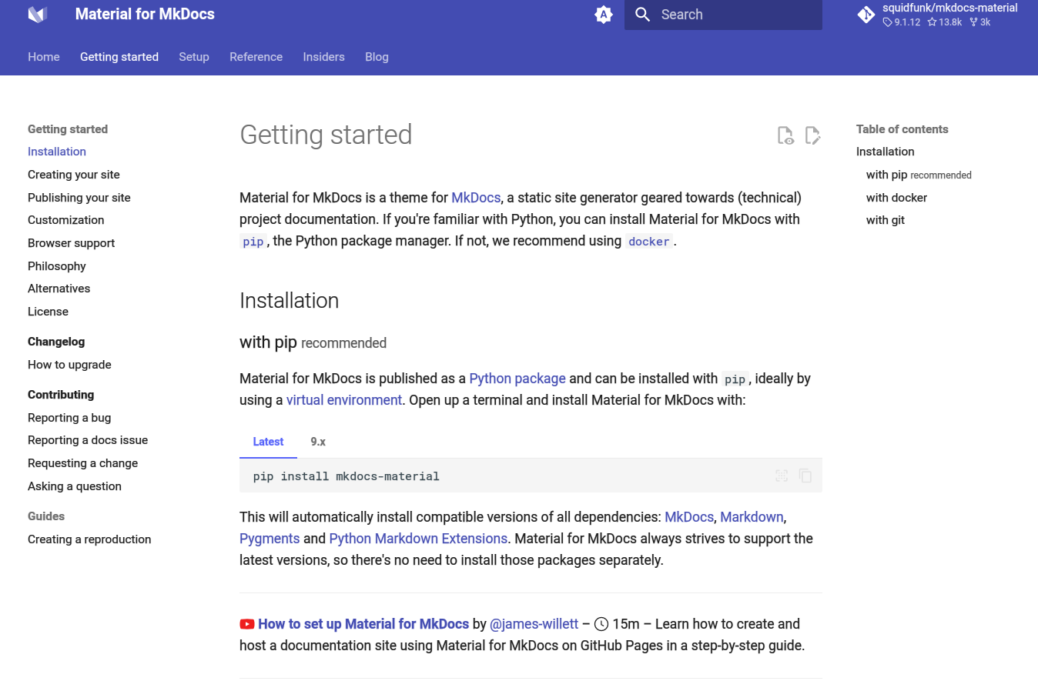The height and width of the screenshot is (681, 1038).
Task: Open the Setup navigation item
Action: (x=193, y=57)
